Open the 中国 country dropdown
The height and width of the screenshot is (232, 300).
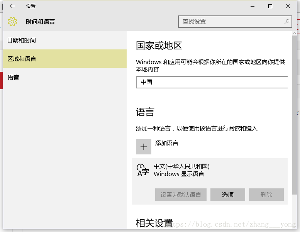212,82
